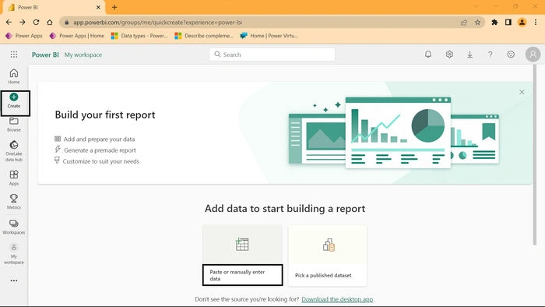Open My workspace in the sidebar
The image size is (545, 307).
[14, 254]
